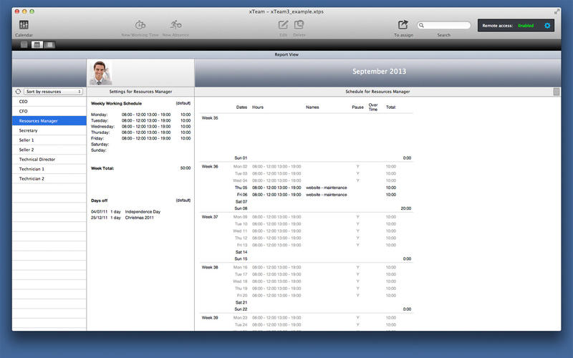573x358 pixels.
Task: Click the September 2013 month header
Action: pos(379,72)
